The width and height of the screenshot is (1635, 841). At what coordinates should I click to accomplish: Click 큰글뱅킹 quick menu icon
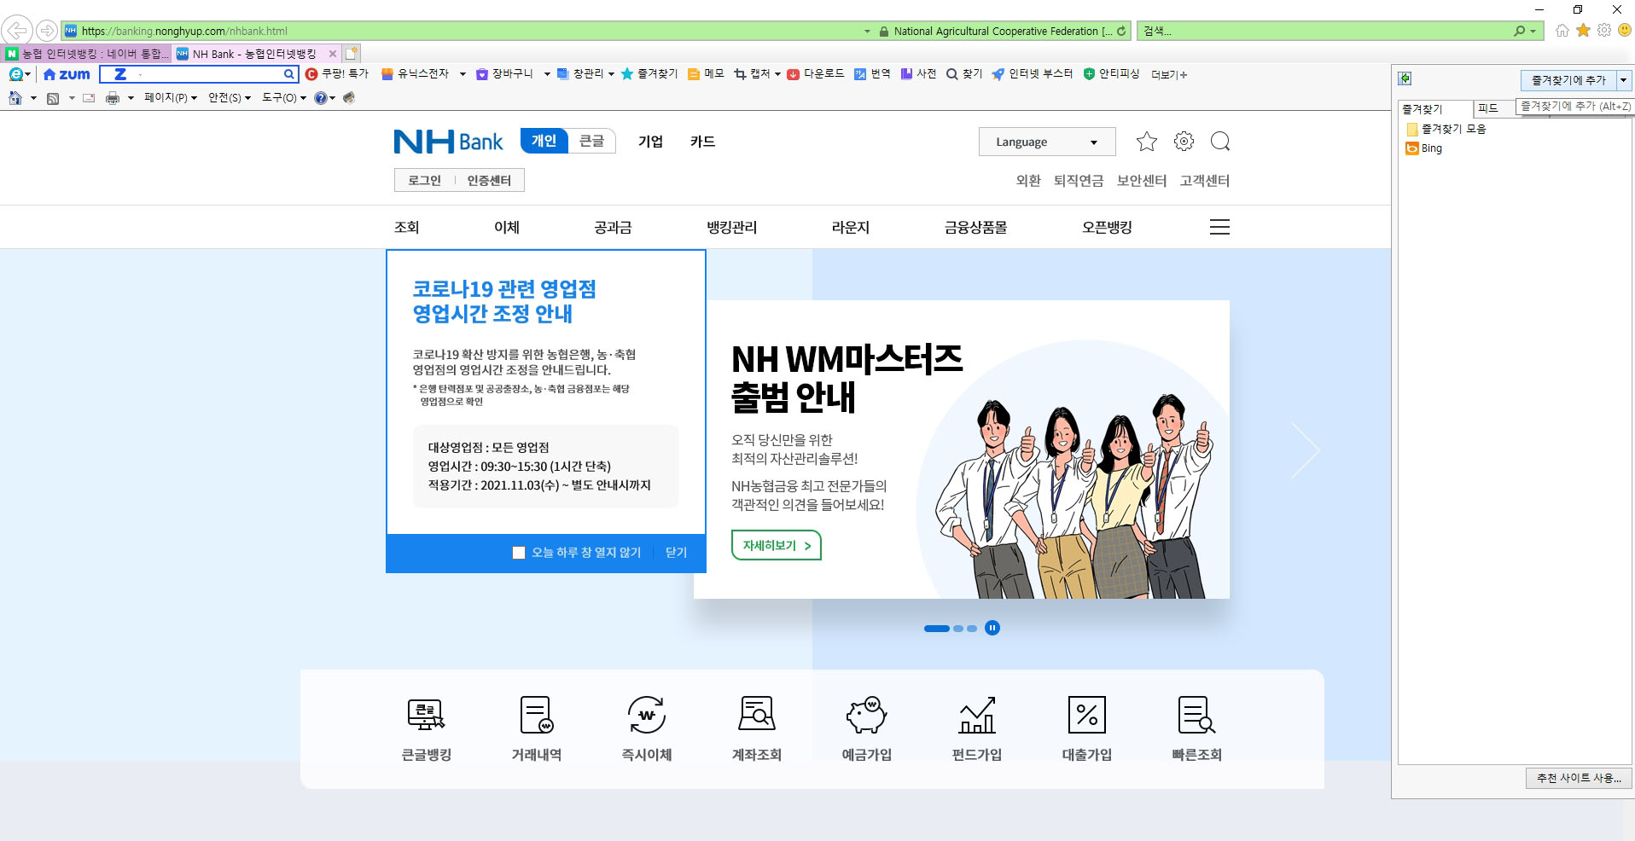click(x=426, y=715)
